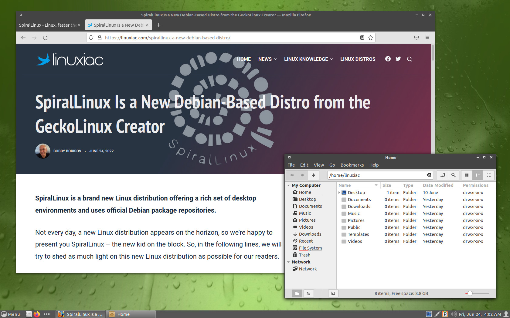Open the tracking protection shield icon
This screenshot has width=510, height=318.
click(91, 38)
